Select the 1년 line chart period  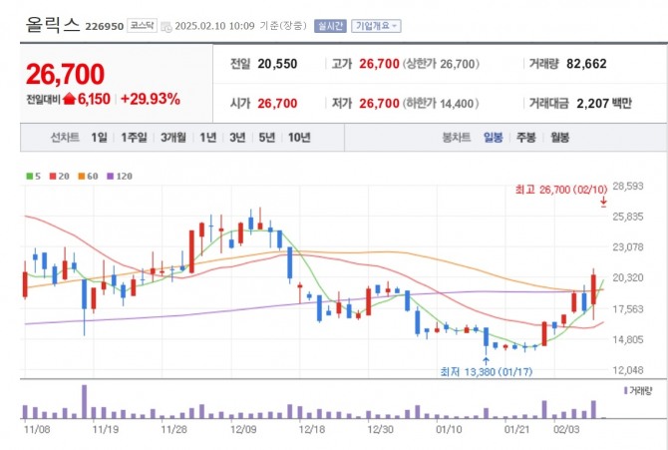(208, 138)
